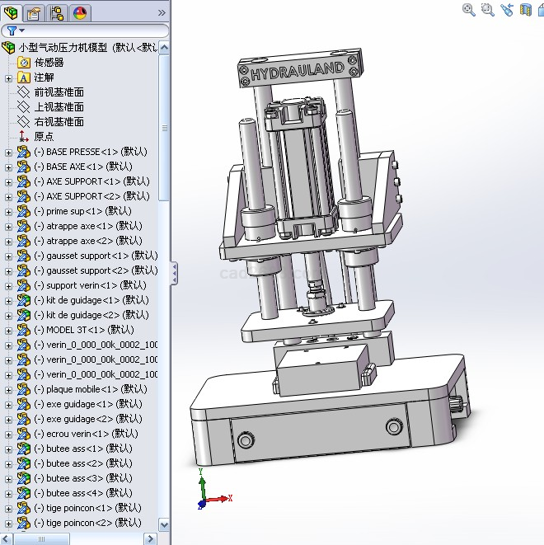Select the 前视基准面 front plane
Screen dimensions: 544x545
pos(59,92)
